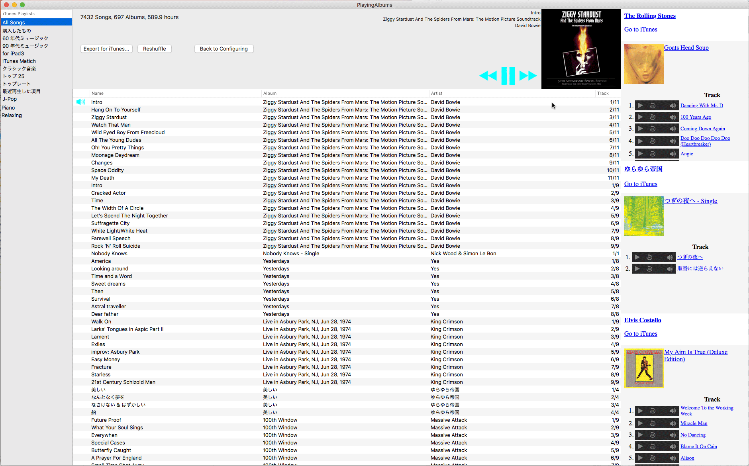Select the Butterfly Caught song row
Viewport: 749px width, 466px height.
[x=347, y=450]
